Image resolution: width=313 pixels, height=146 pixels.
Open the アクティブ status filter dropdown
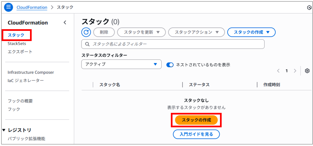pos(121,64)
